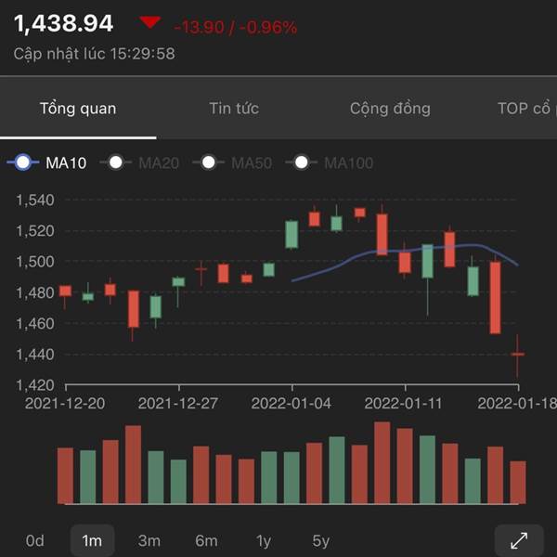
Task: Open the Cộng đồng tab
Action: click(390, 109)
